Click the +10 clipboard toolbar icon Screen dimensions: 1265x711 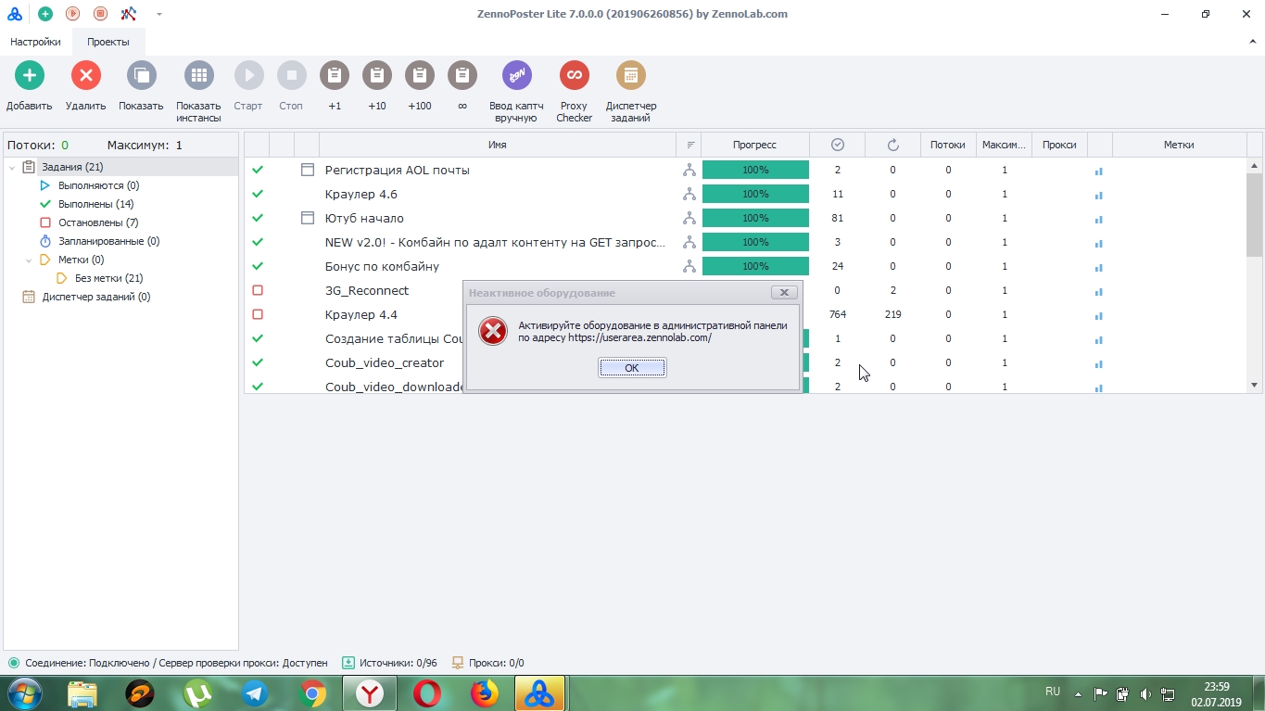pyautogui.click(x=377, y=75)
